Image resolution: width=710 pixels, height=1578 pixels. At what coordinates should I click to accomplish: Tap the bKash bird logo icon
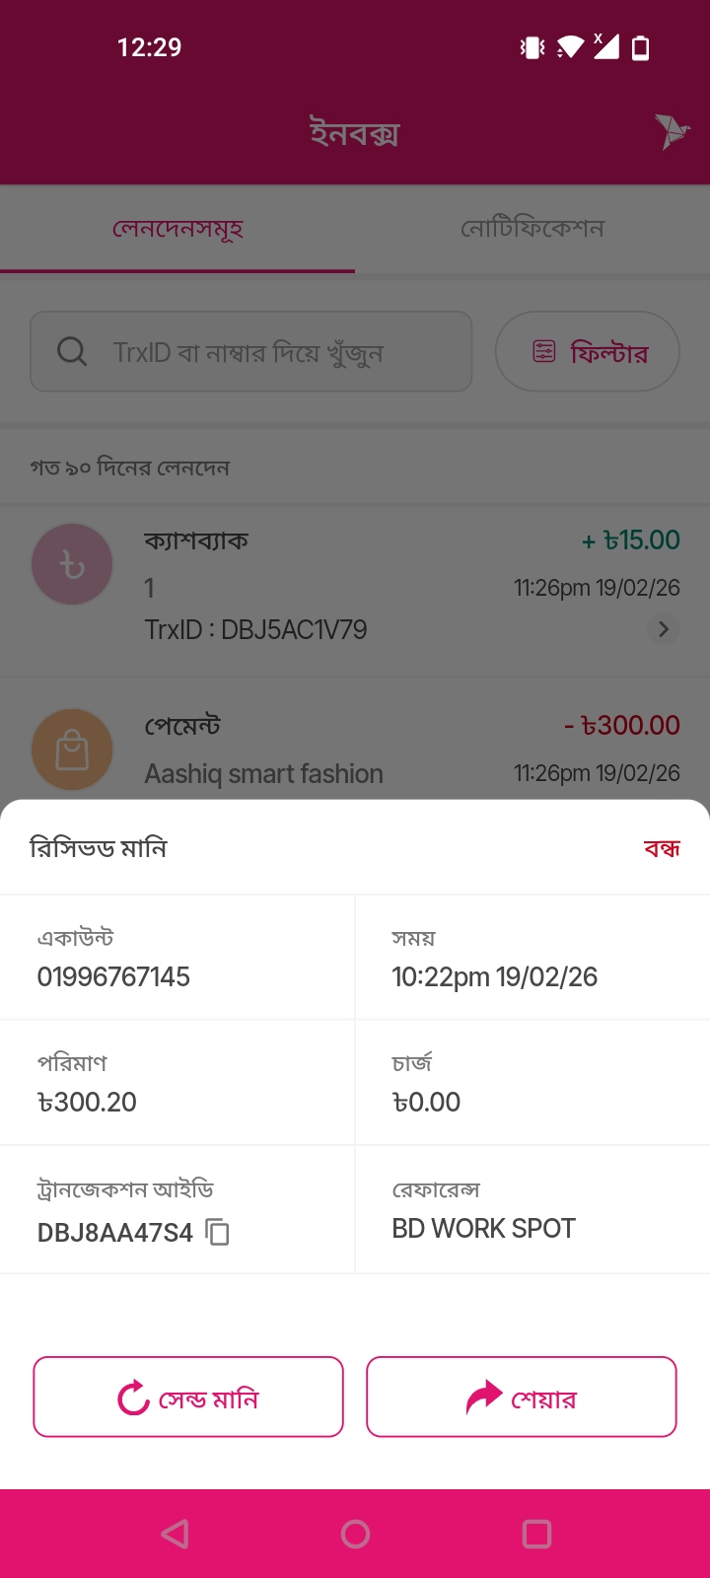tap(672, 131)
